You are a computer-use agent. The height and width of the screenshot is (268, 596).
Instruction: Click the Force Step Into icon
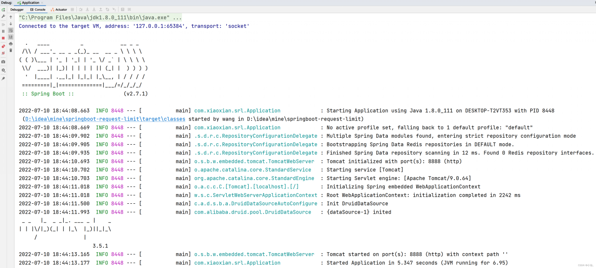(x=94, y=9)
